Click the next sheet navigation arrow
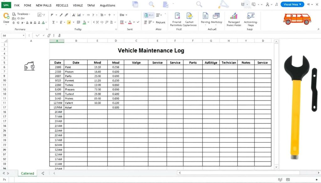 click(8, 173)
